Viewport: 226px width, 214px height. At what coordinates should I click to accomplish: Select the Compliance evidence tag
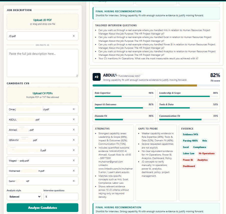[x=199, y=147]
